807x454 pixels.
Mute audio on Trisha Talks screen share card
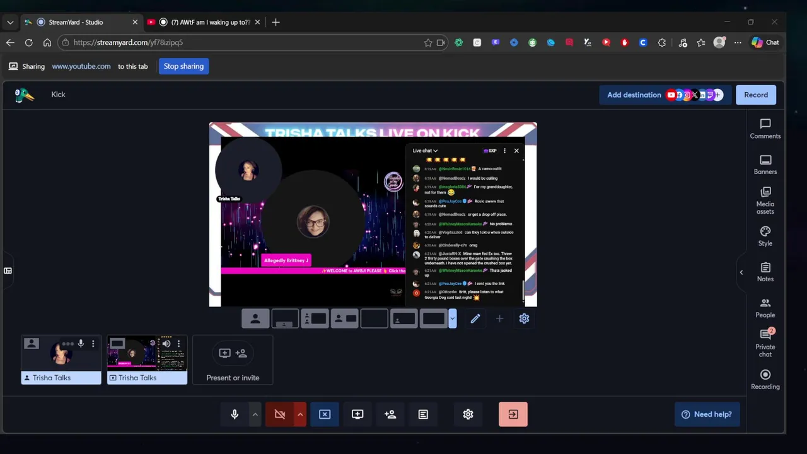point(166,344)
